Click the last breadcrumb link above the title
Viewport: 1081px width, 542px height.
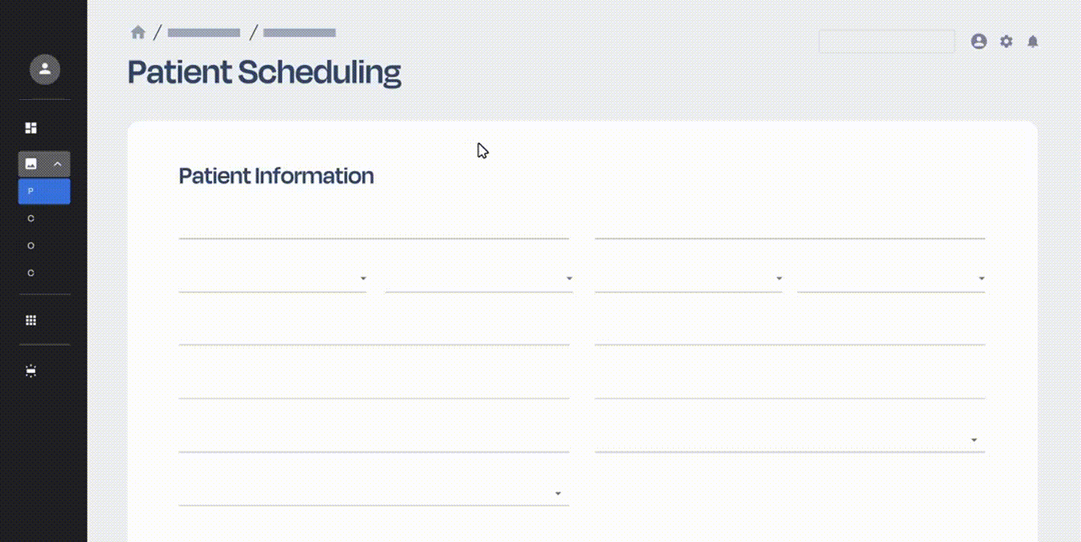[299, 33]
